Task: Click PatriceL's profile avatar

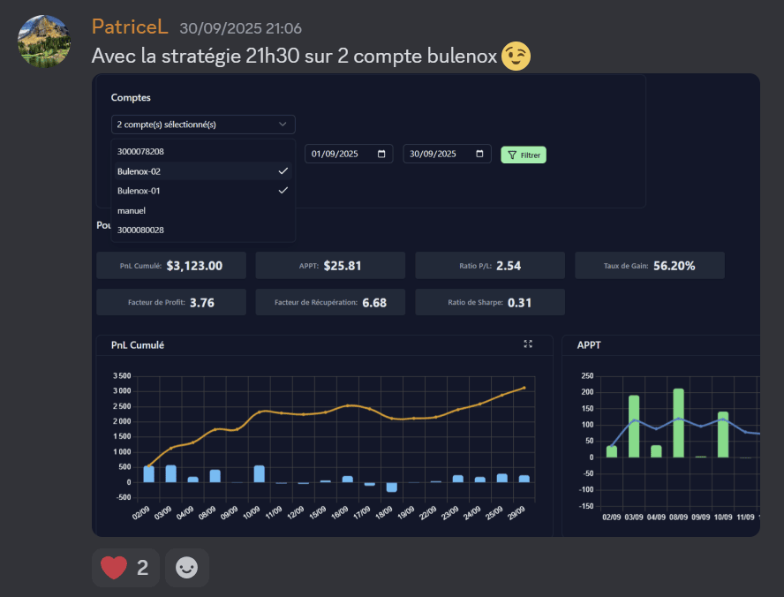Action: point(44,41)
